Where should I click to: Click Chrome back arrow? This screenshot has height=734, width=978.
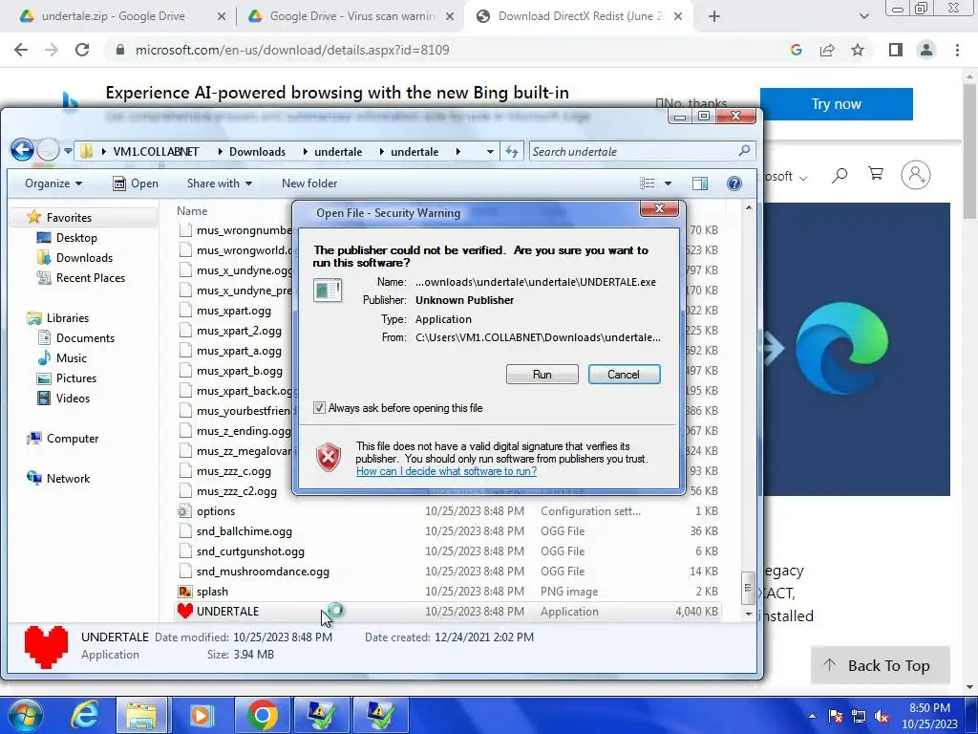pyautogui.click(x=21, y=50)
